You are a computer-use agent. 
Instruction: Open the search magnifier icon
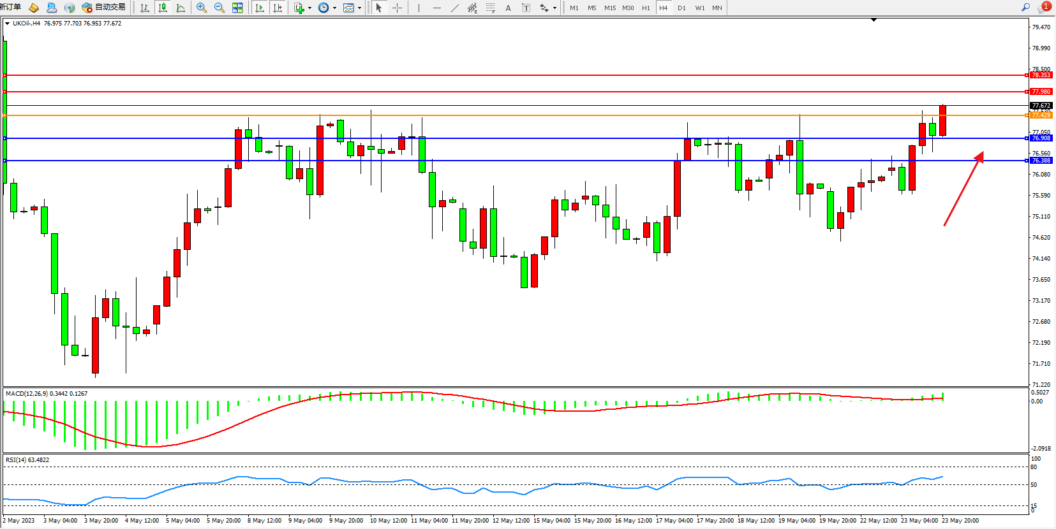click(1025, 8)
